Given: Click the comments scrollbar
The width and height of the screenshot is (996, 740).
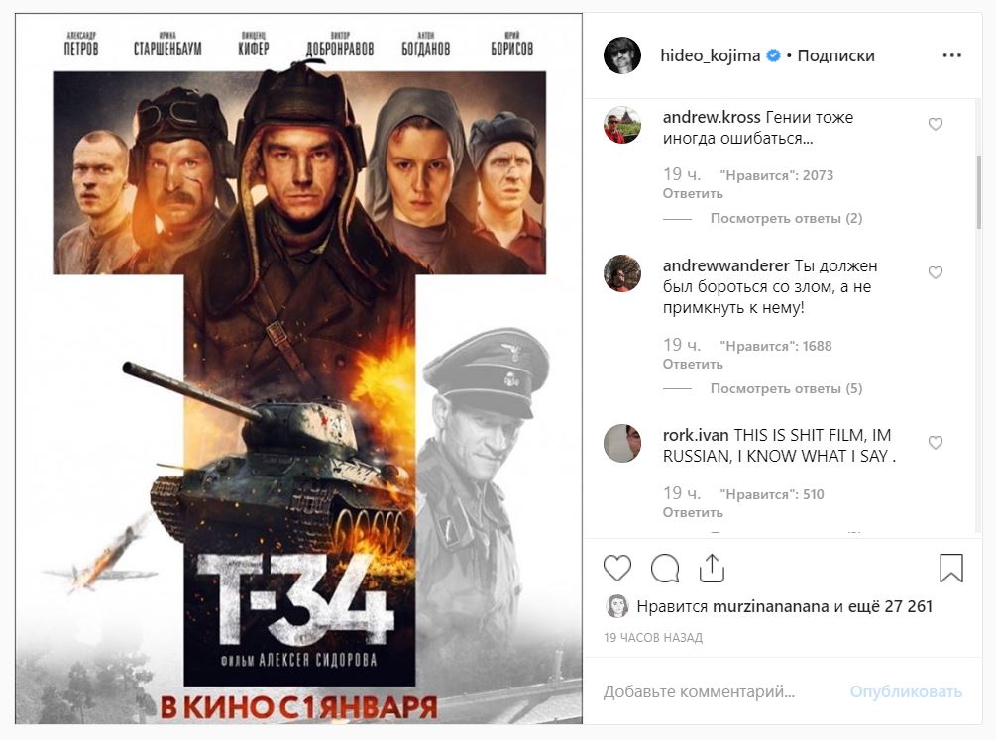Looking at the screenshot, I should (978, 190).
